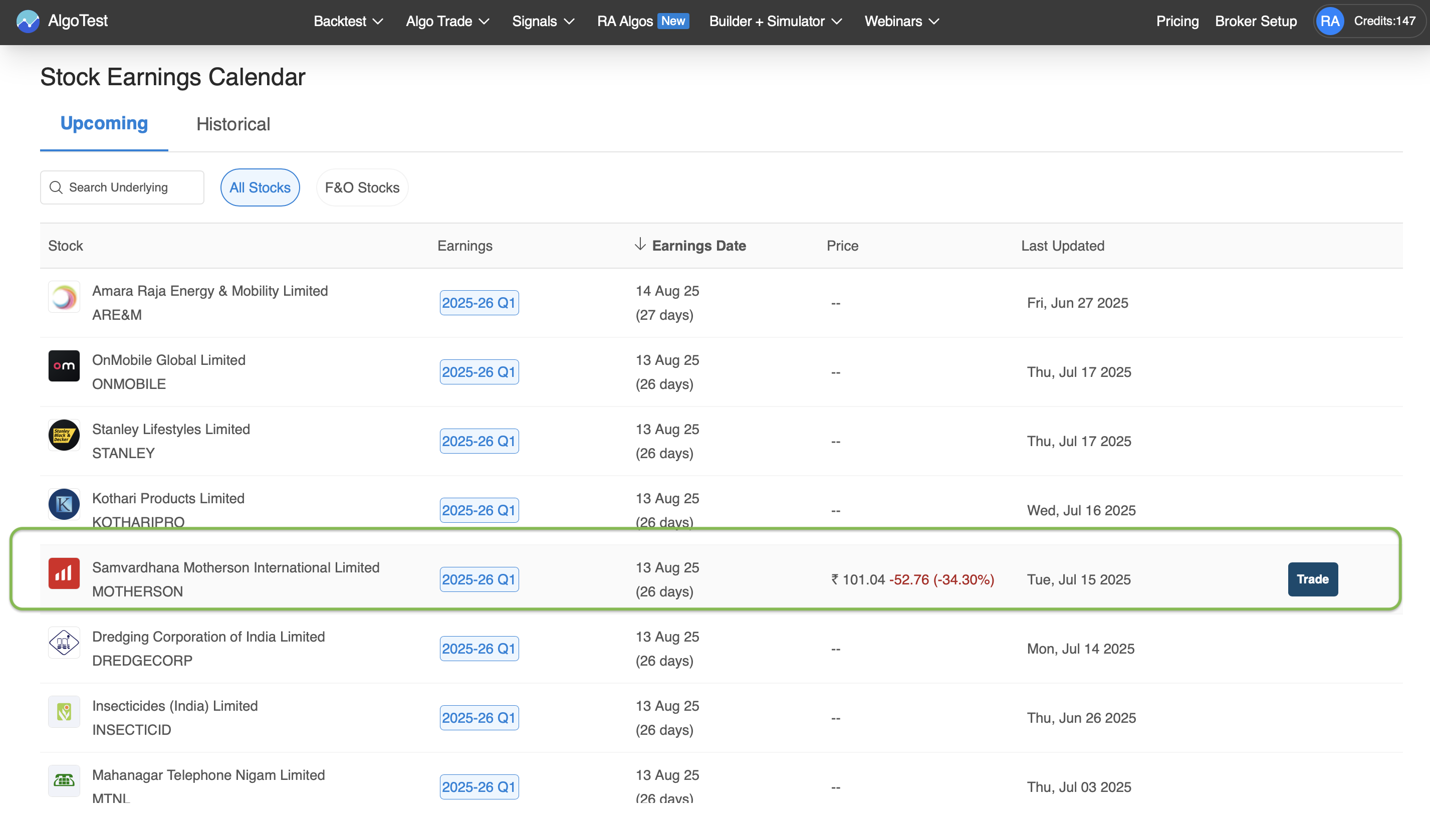Select Stanley Lifestyles Limited name

point(171,429)
